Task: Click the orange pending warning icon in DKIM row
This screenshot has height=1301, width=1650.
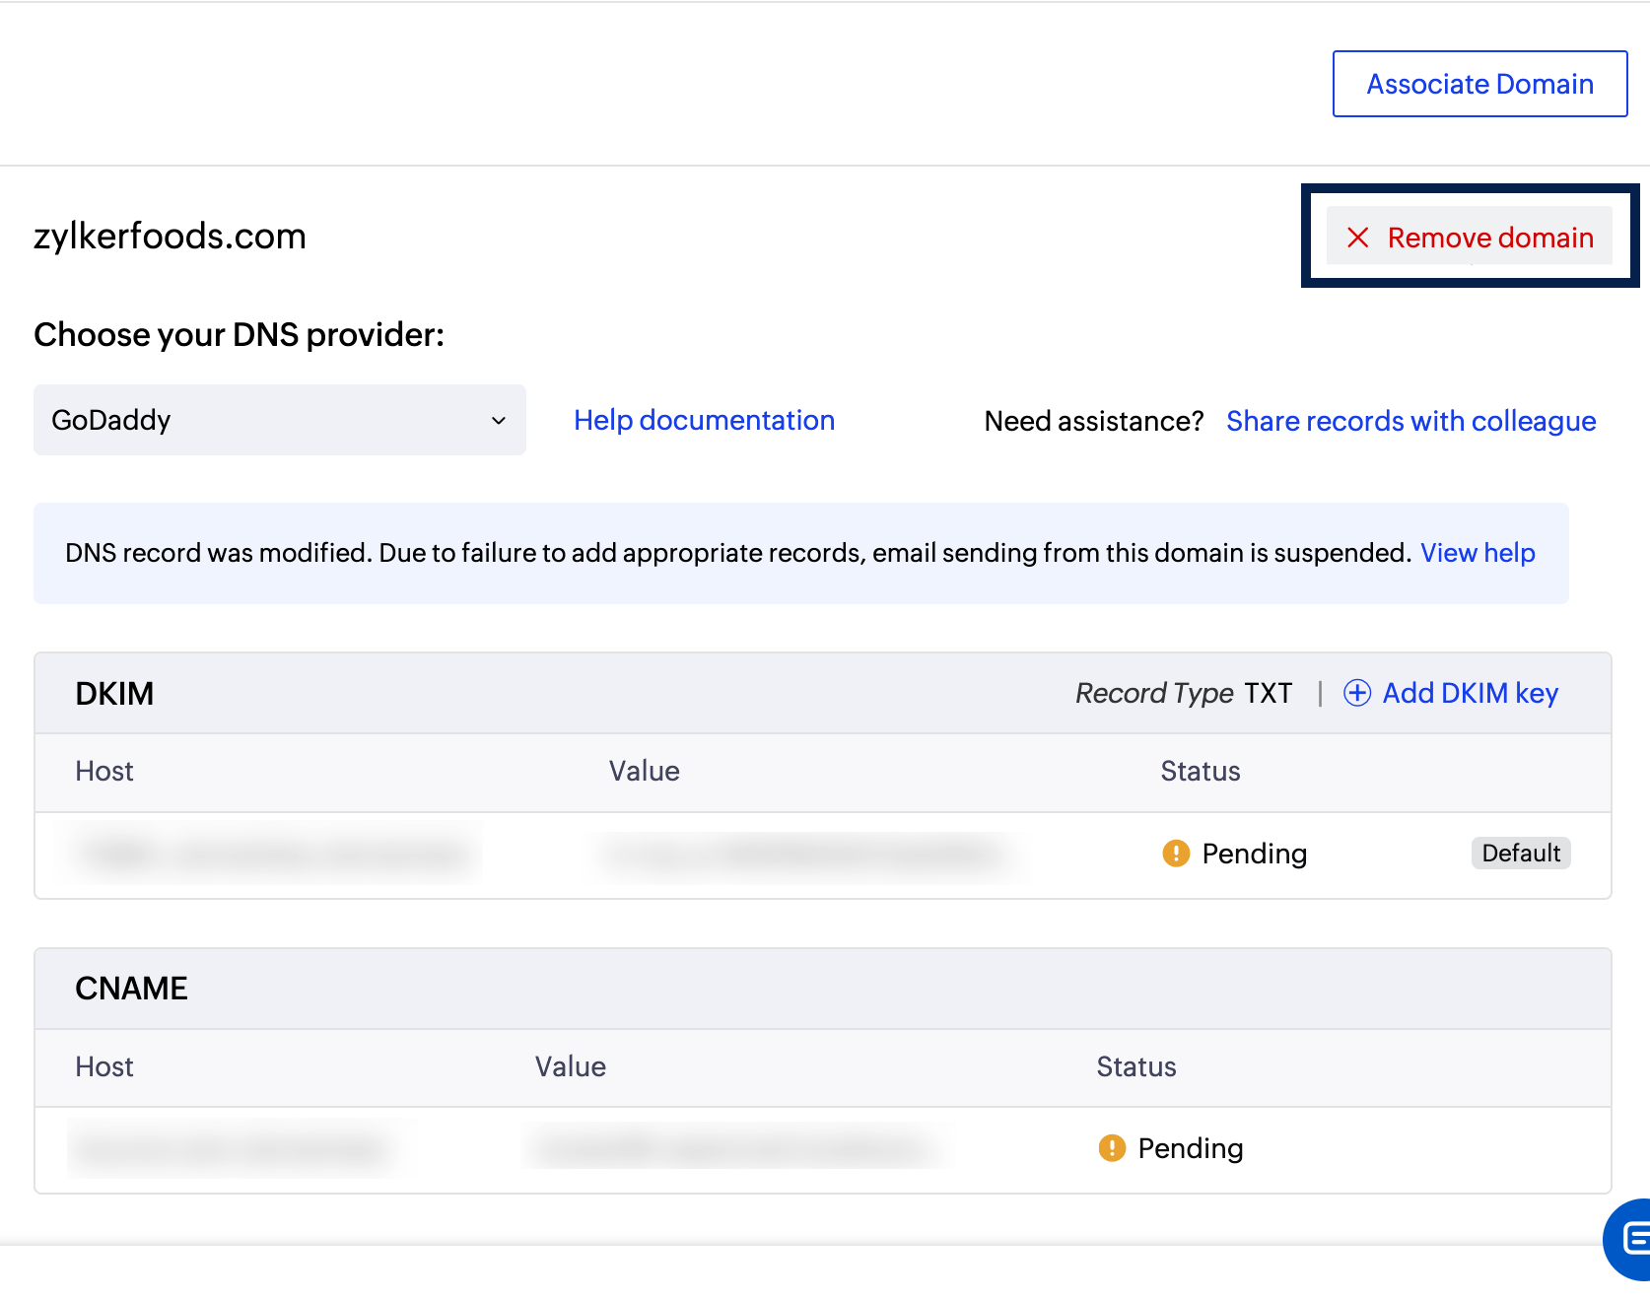Action: click(x=1175, y=854)
